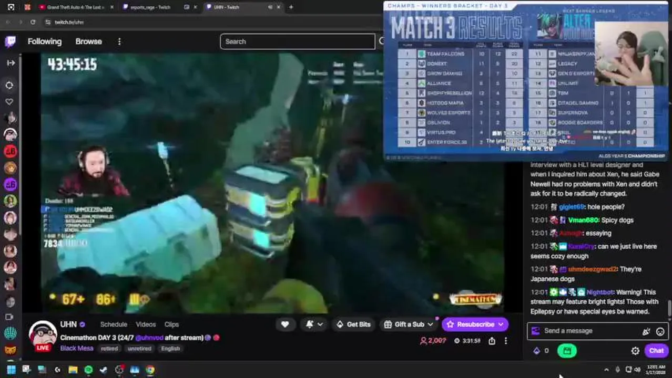Click the 2,007 viewer count

point(433,341)
